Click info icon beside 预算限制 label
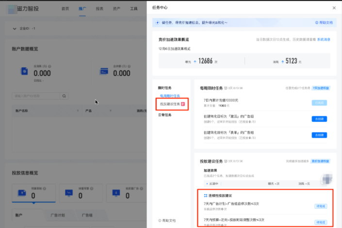Image resolution: width=342 pixels, height=228 pixels. 45,189
